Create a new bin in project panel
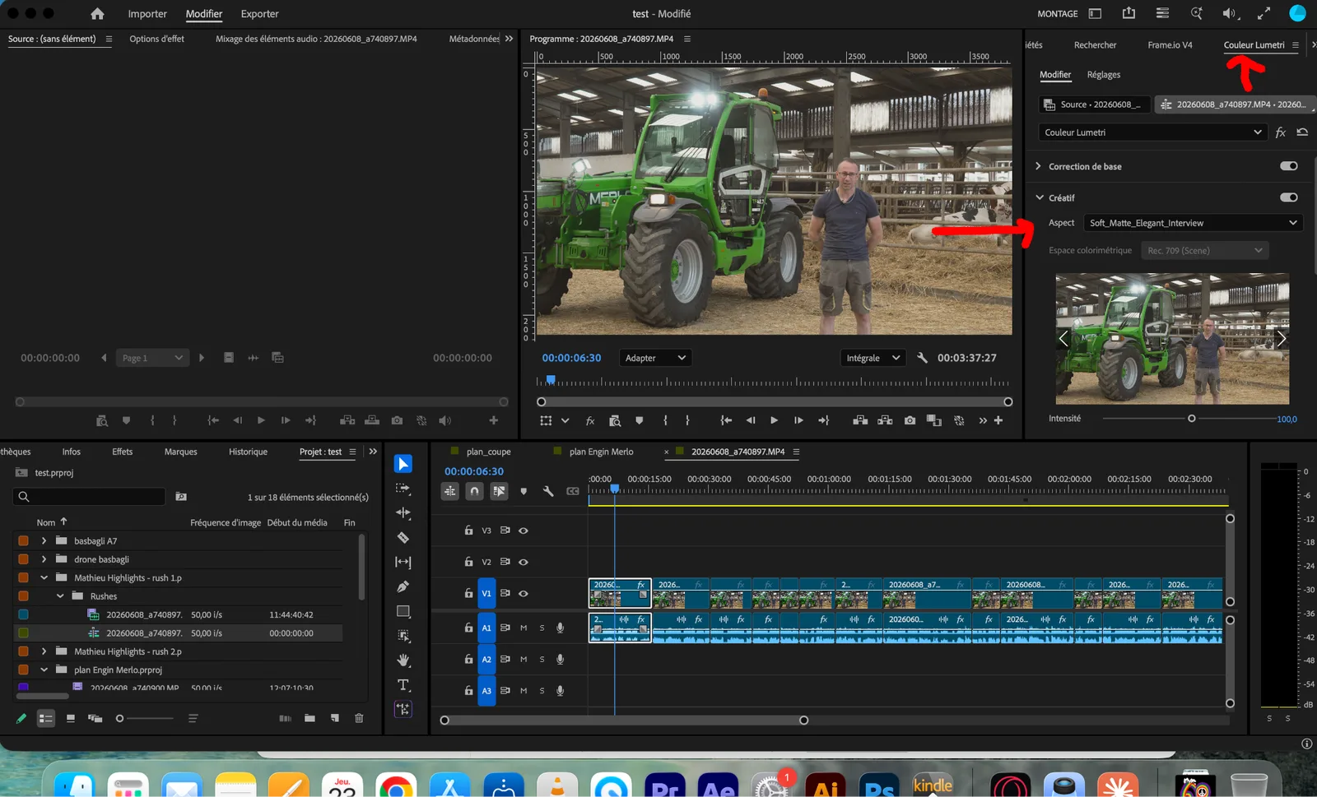The width and height of the screenshot is (1317, 797). click(x=309, y=718)
